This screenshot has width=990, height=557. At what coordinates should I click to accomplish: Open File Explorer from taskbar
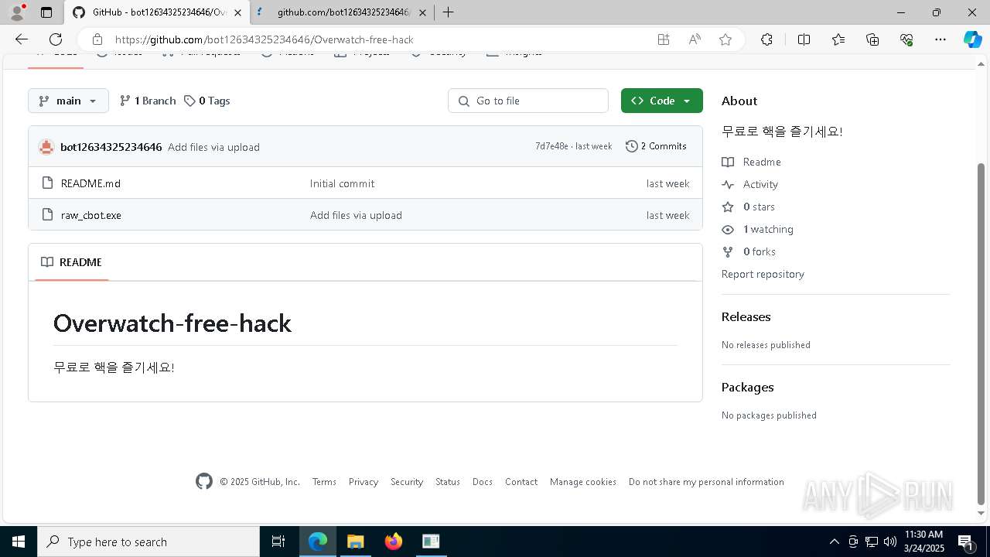coord(355,542)
